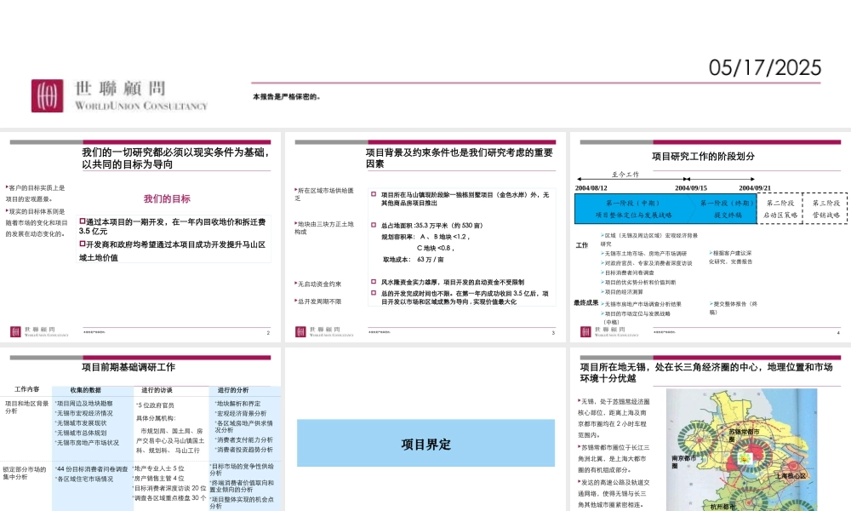Click the 第一阶段（终期）blue arrow block
This screenshot has height=511, width=851.
coord(725,209)
